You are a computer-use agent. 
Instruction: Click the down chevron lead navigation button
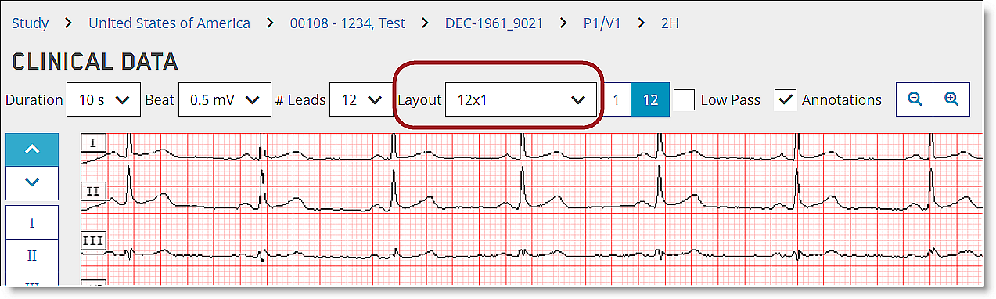[32, 182]
